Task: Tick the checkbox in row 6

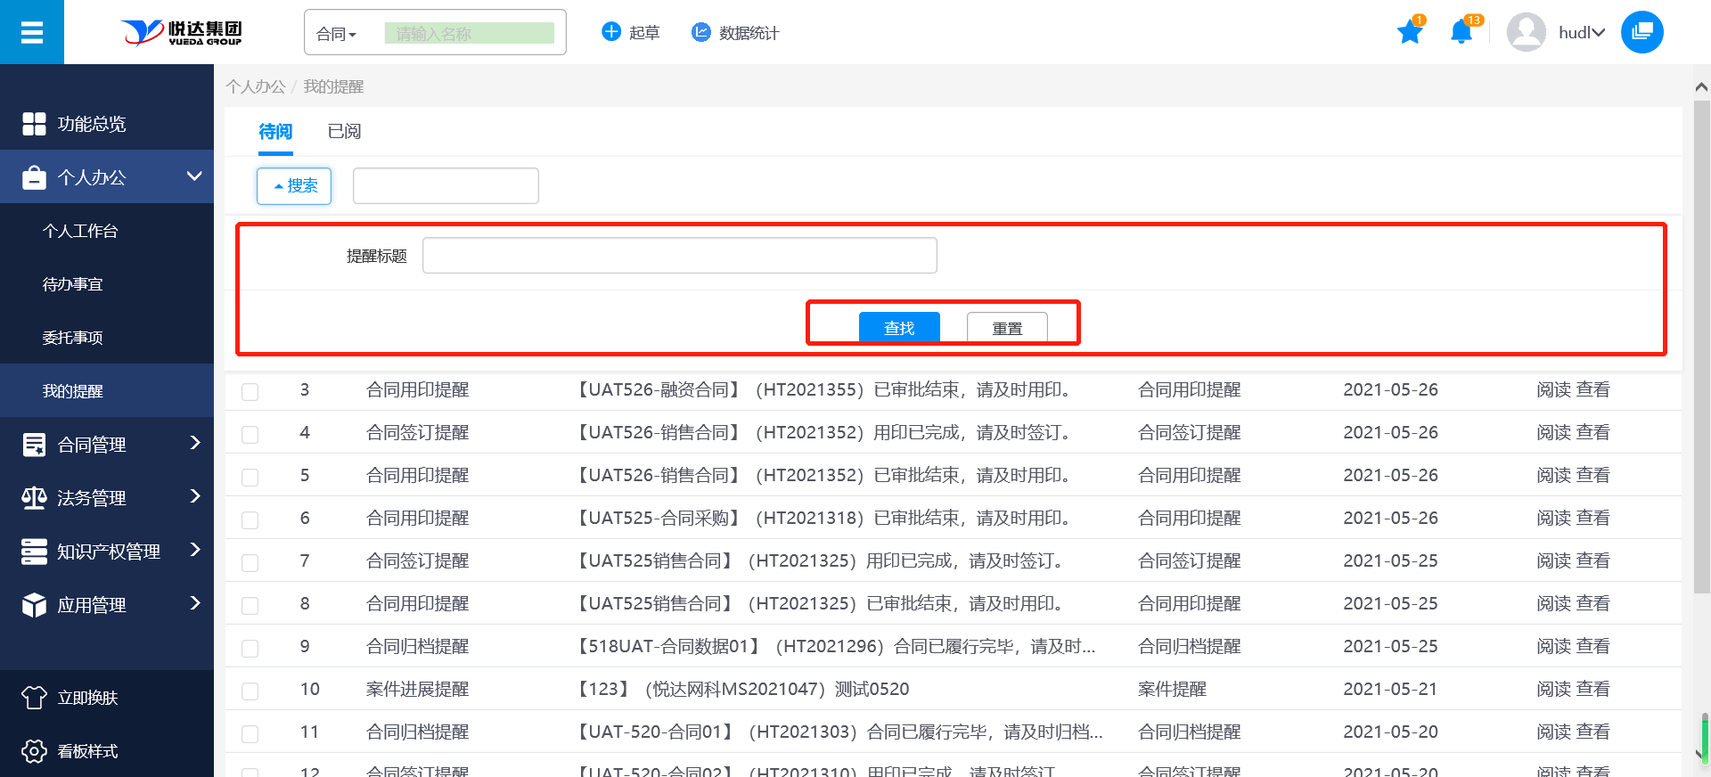Action: (x=250, y=519)
